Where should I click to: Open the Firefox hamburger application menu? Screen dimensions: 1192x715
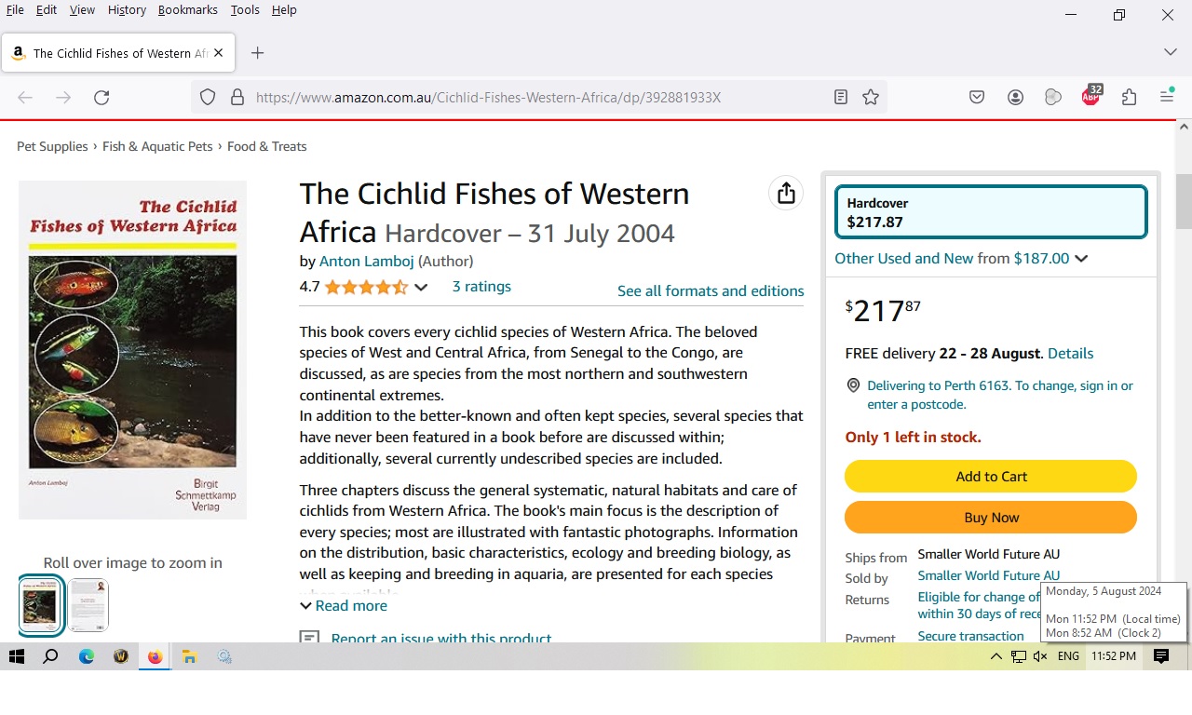(1167, 98)
